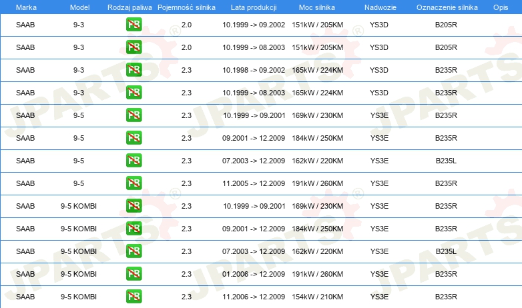Click petrol icon in 9-3 165kW row from 10.1998
This screenshot has height=308, width=522.
(x=134, y=69)
